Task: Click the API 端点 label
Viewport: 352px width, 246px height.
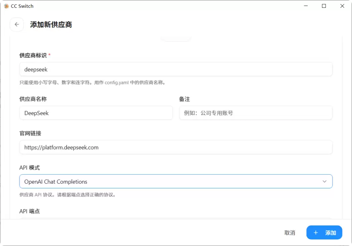Action: (x=30, y=211)
